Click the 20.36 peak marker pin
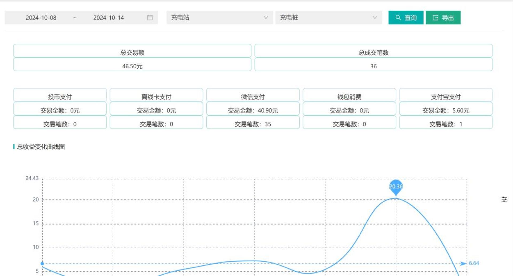 [x=396, y=187]
